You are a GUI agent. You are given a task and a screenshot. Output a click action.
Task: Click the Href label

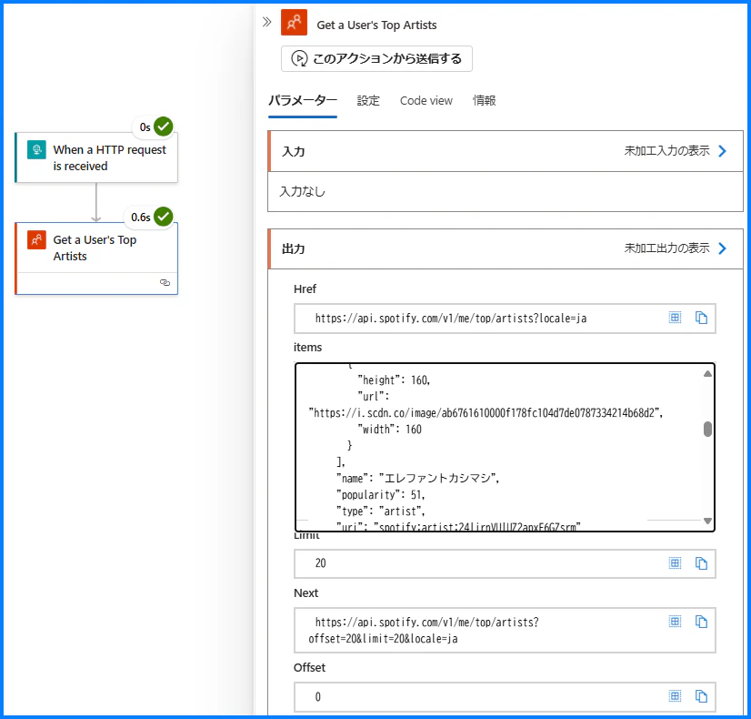pos(305,289)
